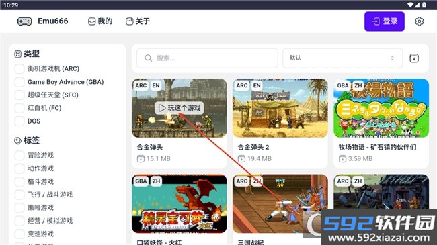
Task: Tick the 经营 / 模拟游戏 checkbox
Action: [19, 221]
